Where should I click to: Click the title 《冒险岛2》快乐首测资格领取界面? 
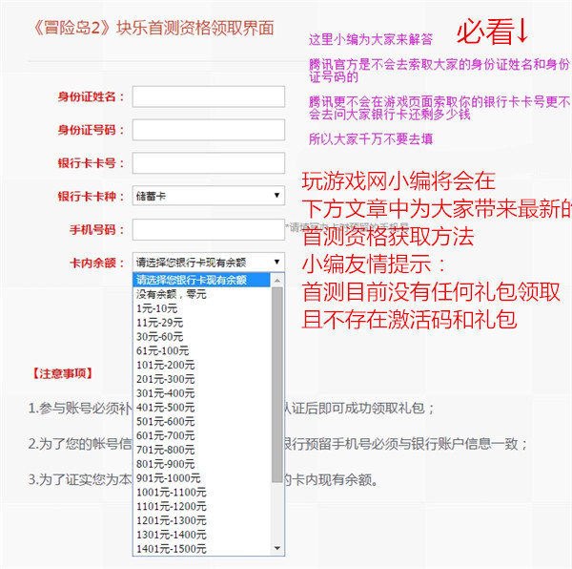[x=153, y=28]
